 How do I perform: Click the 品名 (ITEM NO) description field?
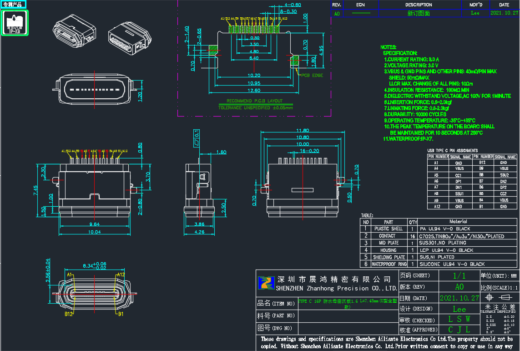coord(348,304)
